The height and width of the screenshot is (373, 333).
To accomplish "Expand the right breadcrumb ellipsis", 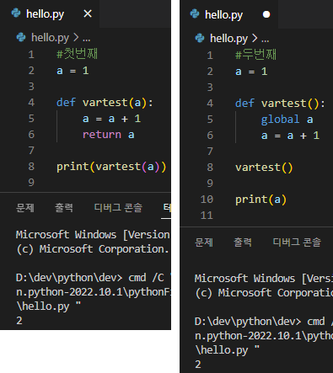I will tap(266, 40).
